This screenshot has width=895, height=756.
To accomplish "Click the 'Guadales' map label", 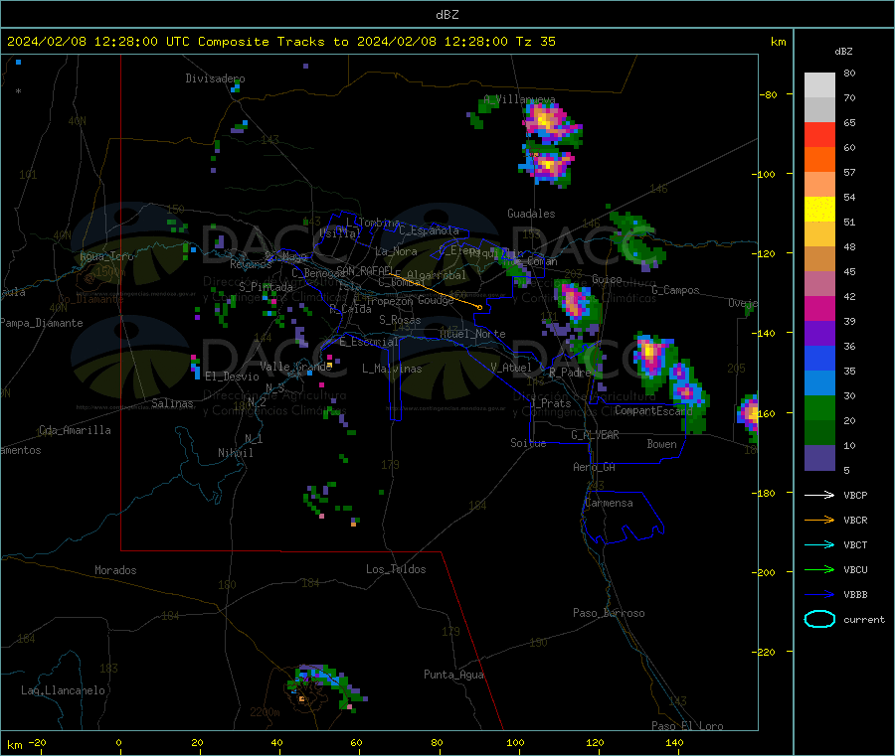I will click(531, 214).
